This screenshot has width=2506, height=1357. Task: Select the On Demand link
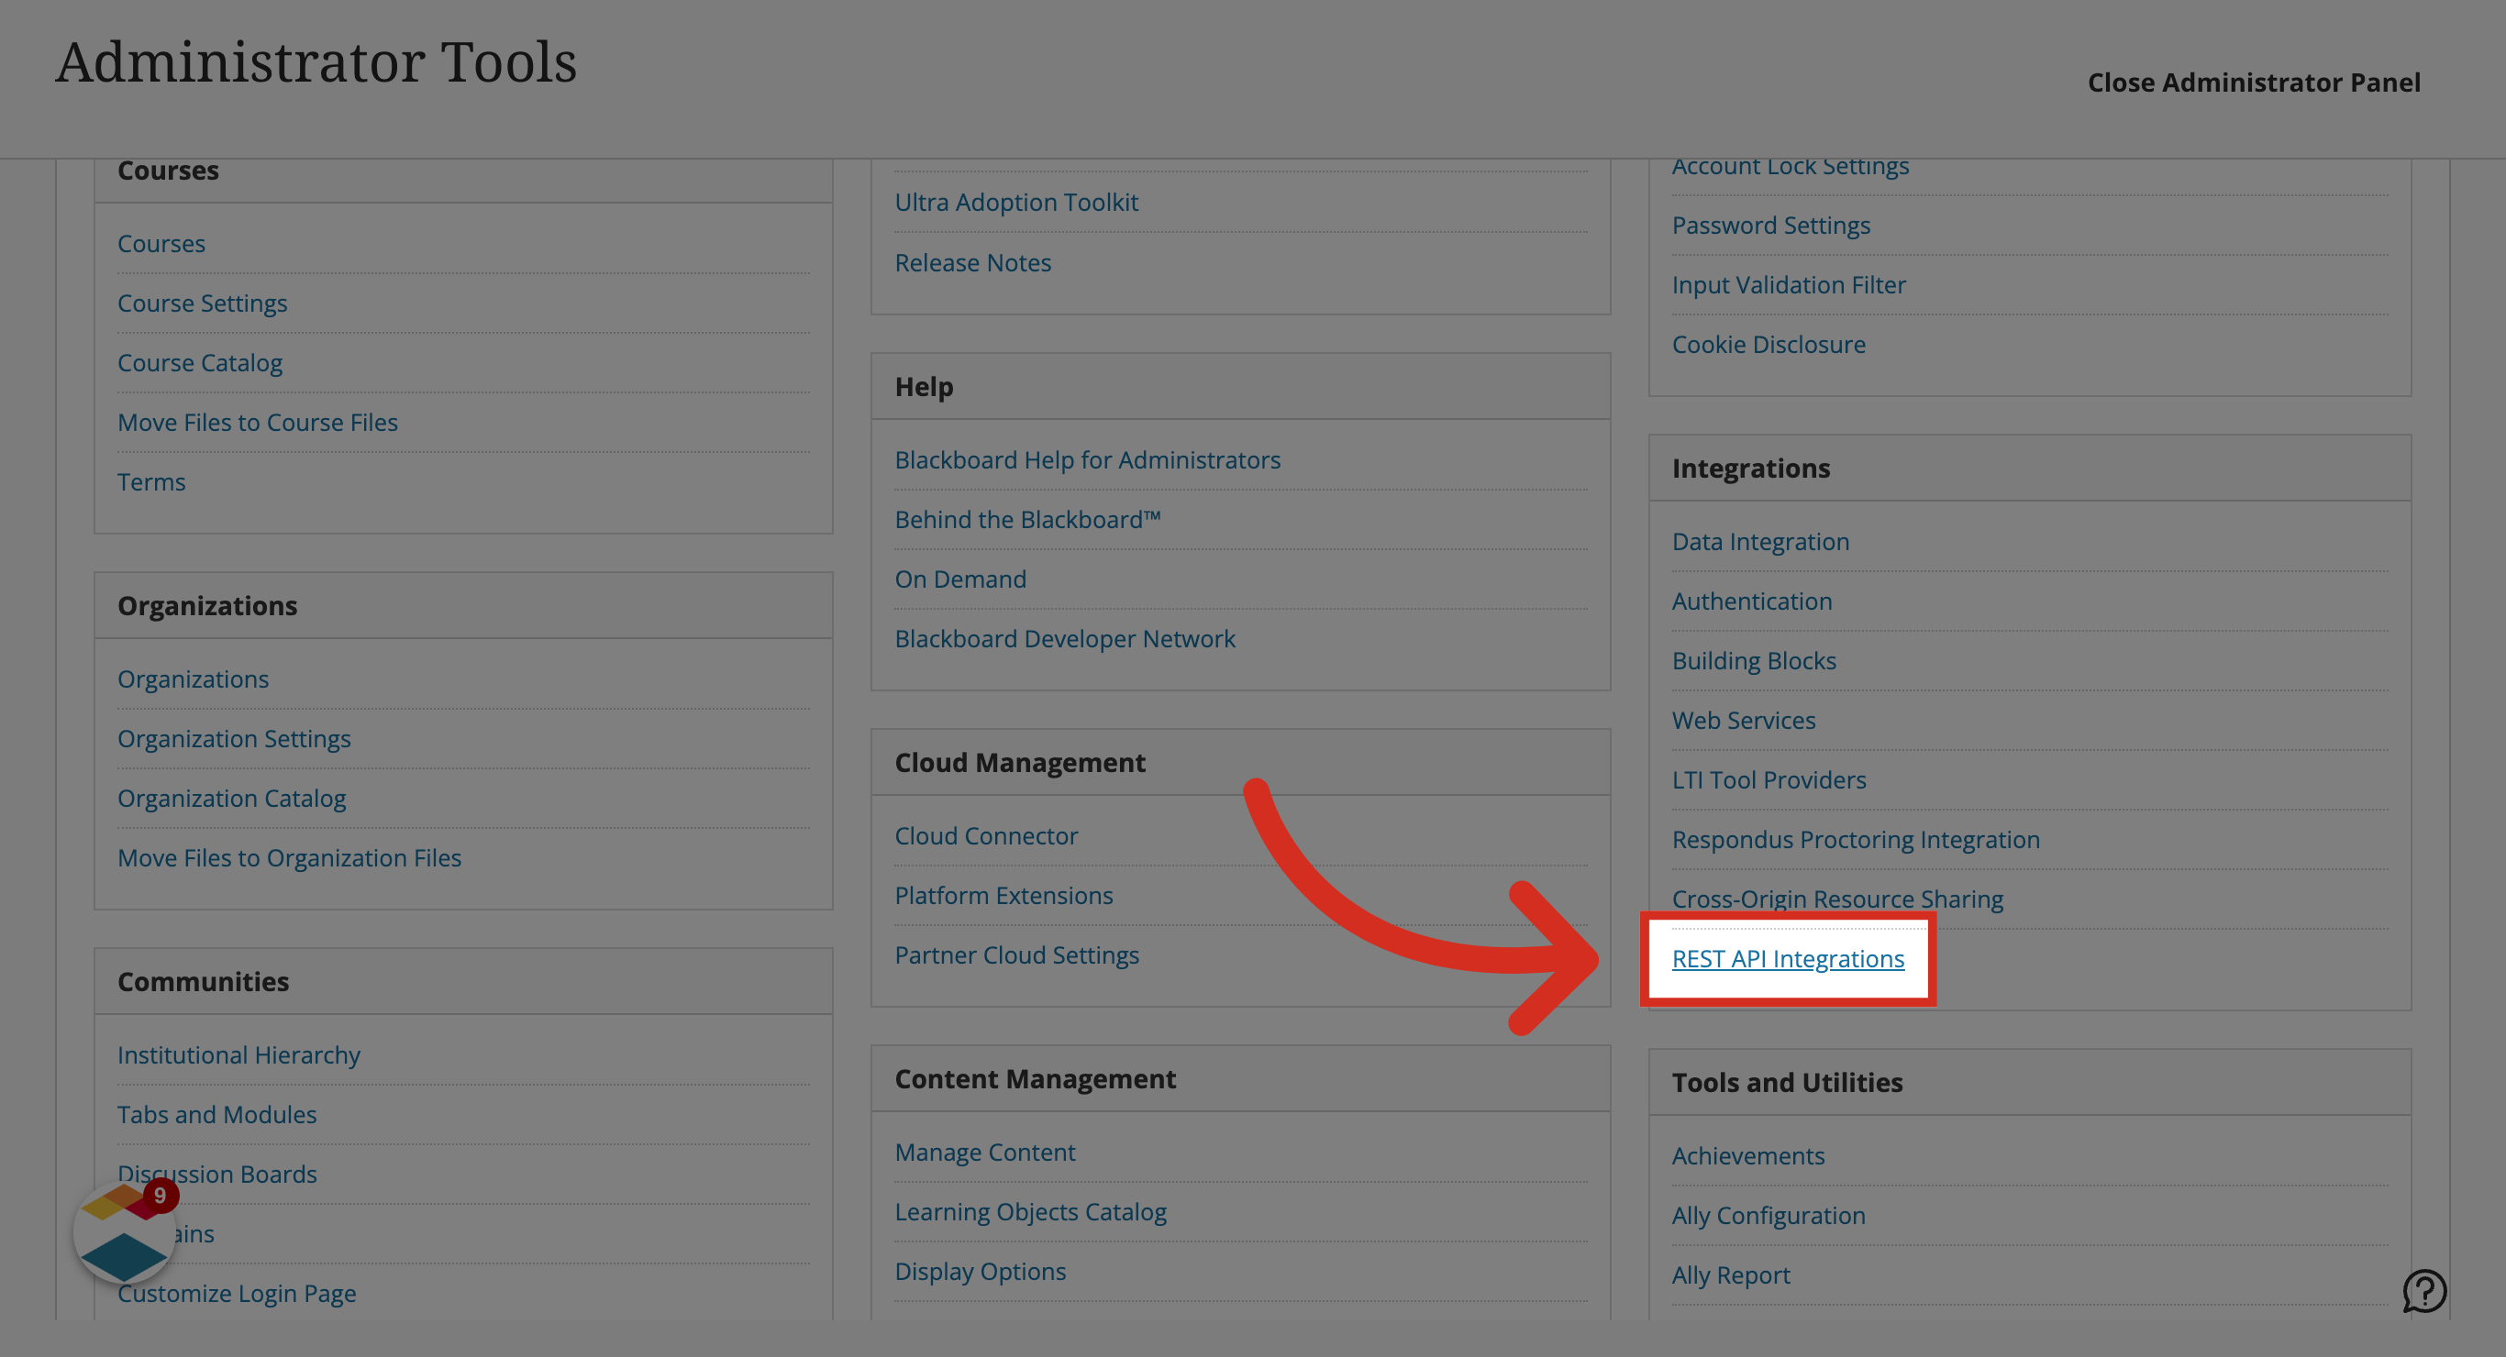(960, 579)
